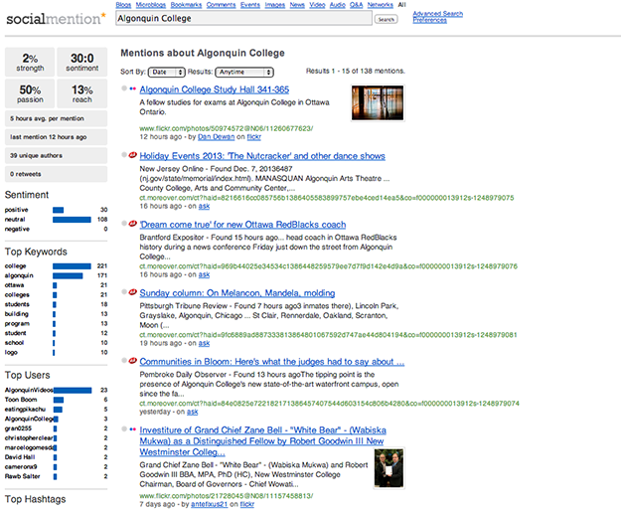Screen dimensions: 621x510
Task: Click eatingpikachu in Top Users
Action: click(x=25, y=409)
